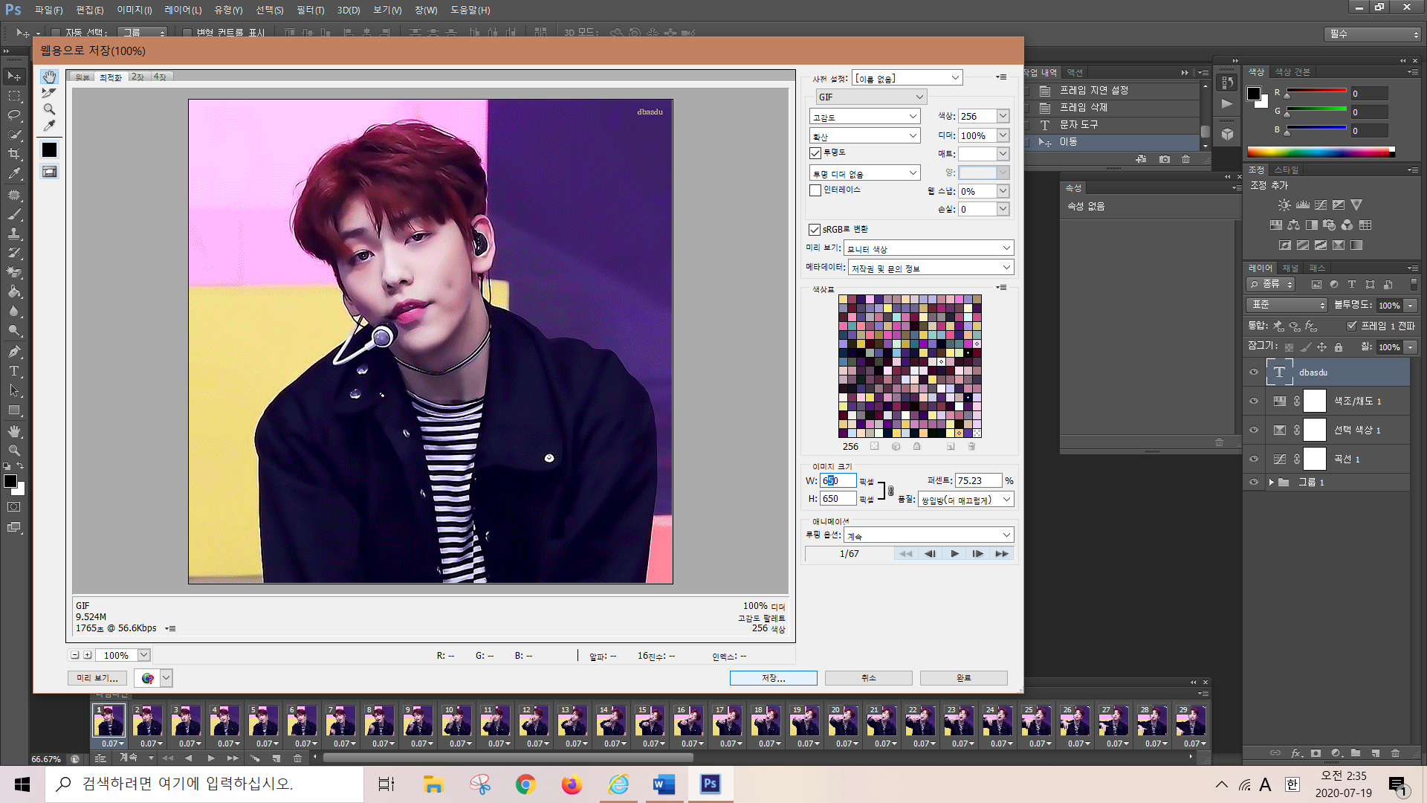This screenshot has width=1427, height=803.
Task: Open the Filter menu
Action: tap(310, 10)
